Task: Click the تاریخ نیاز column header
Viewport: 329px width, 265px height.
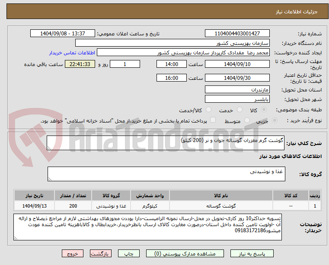Action: [x=35, y=196]
